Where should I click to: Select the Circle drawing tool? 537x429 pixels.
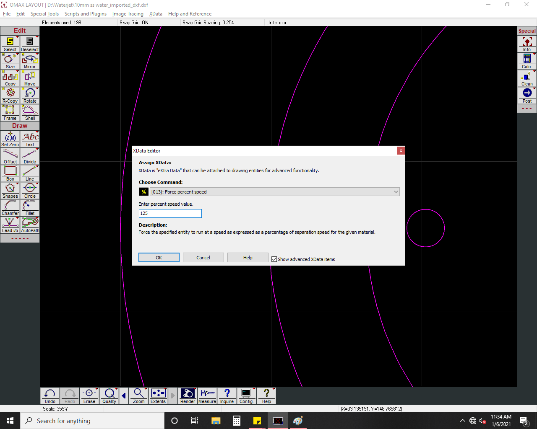pos(30,191)
